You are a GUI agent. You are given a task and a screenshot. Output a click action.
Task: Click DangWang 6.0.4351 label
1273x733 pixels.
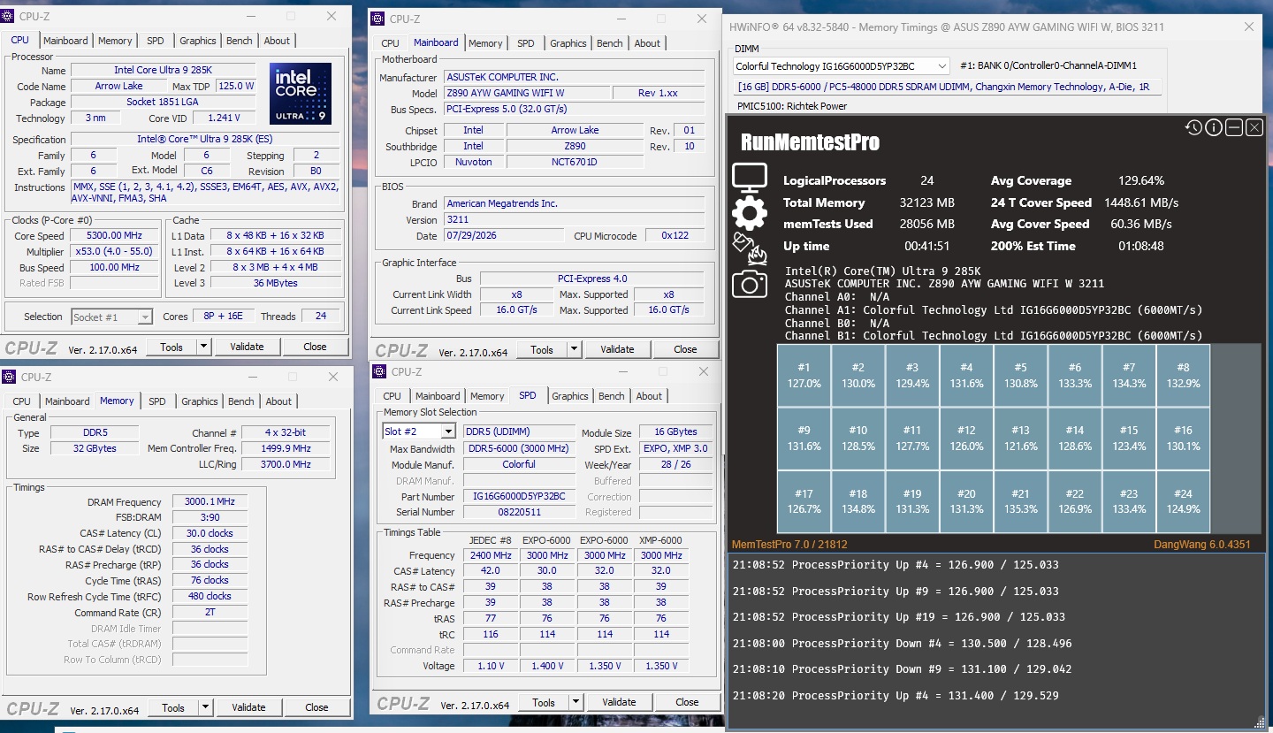tap(1202, 545)
